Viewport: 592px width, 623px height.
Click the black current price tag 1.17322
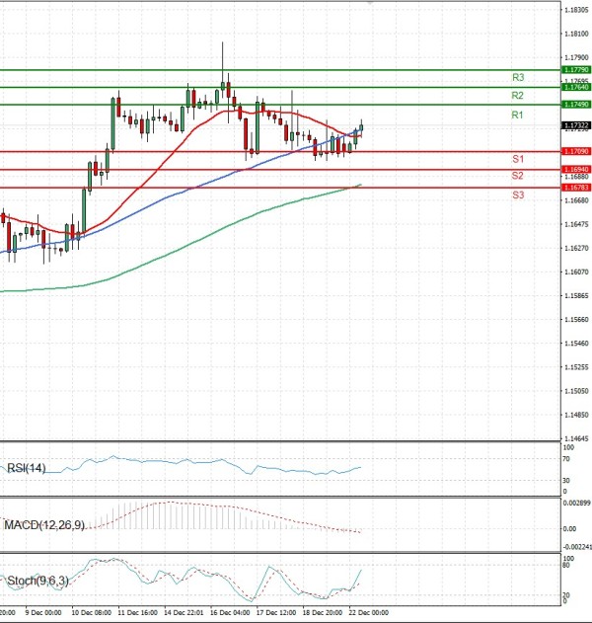tap(576, 125)
